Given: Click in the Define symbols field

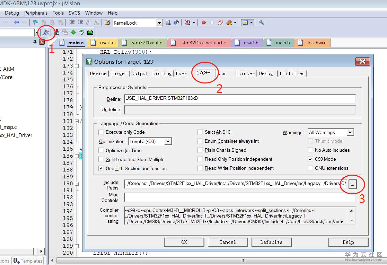Looking at the screenshot, I should pyautogui.click(x=240, y=98).
